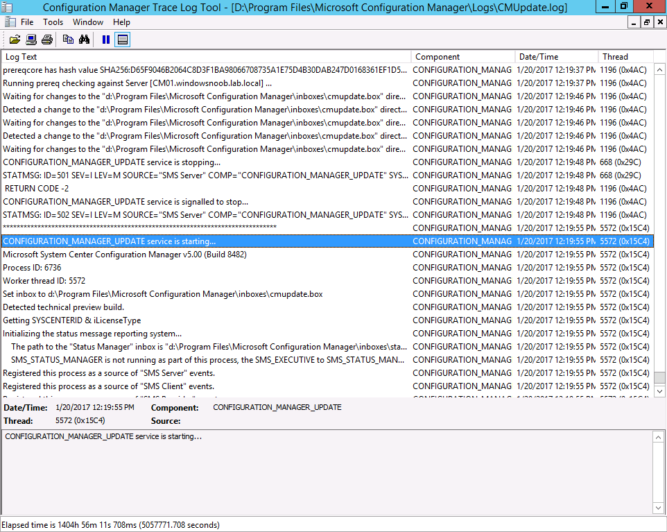Toggle the Show Details pane toolbar button
Screen dimensions: 667x532
coord(123,40)
